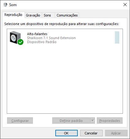Click the Sharkoon 7.1 Sound Extension text
The height and width of the screenshot is (139, 130).
click(x=51, y=38)
